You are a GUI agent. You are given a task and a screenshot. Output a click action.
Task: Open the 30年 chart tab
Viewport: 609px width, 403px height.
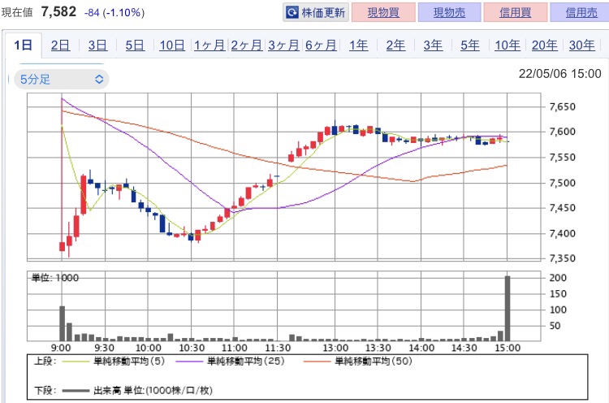tap(582, 45)
